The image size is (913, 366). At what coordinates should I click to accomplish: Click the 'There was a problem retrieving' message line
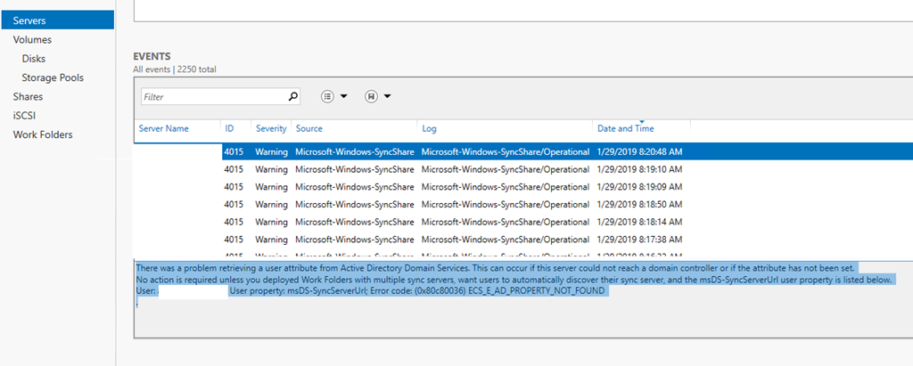[x=498, y=268]
